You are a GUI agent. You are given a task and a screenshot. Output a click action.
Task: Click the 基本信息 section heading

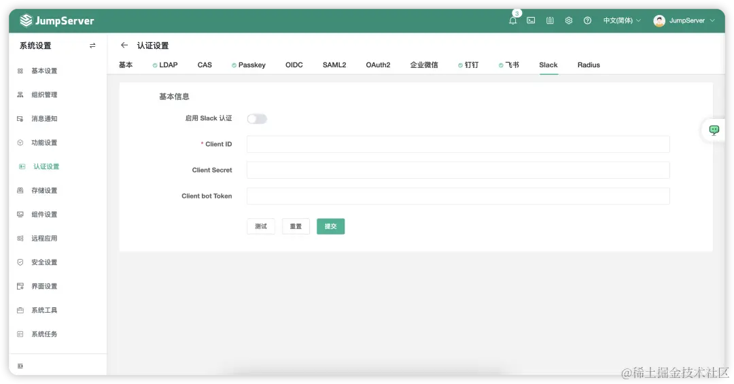(x=174, y=97)
